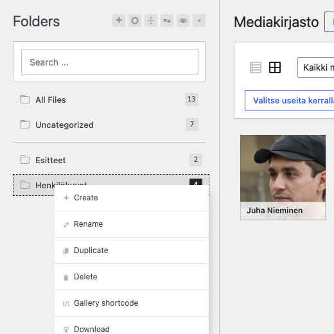The image size is (334, 334).
Task: Click the Uncategorized count badge 7
Action: tap(192, 125)
